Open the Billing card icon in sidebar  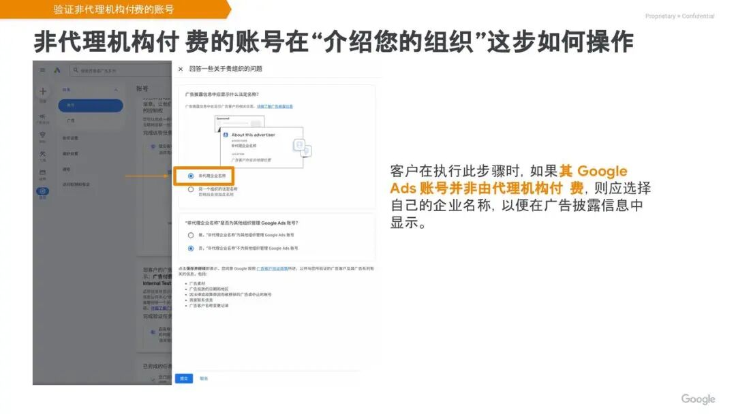tap(43, 172)
